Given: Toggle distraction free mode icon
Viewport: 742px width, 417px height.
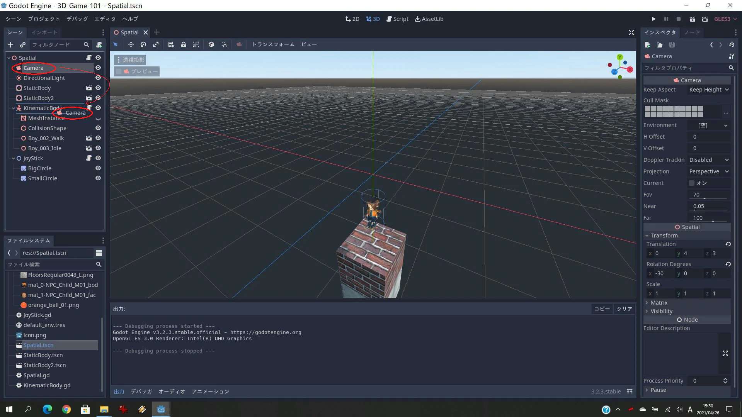Looking at the screenshot, I should [x=631, y=32].
